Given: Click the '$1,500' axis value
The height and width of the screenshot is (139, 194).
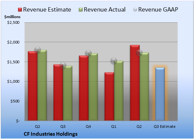Looking at the screenshot, I should pyautogui.click(x=13, y=62).
